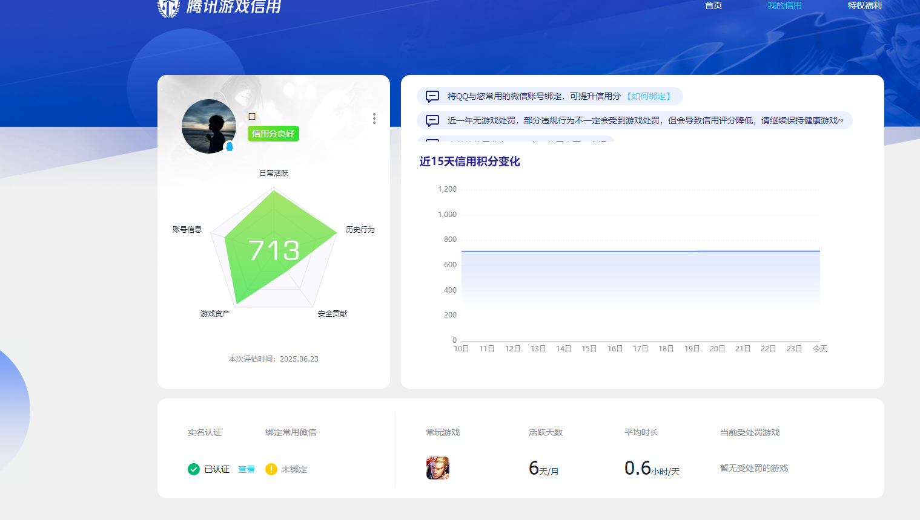This screenshot has height=520, width=920.
Task: Open the 查看 real-name link
Action: [247, 469]
